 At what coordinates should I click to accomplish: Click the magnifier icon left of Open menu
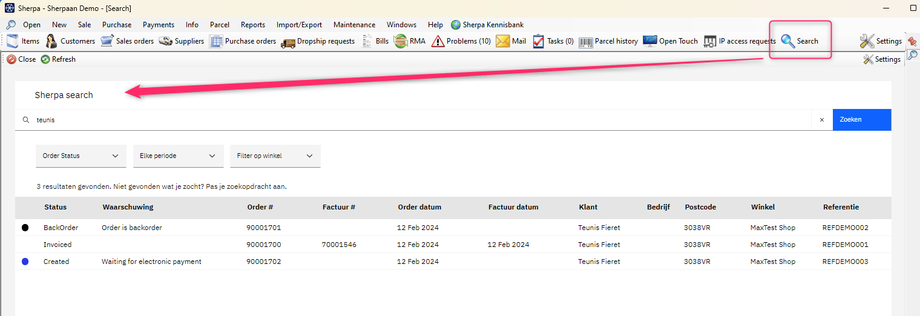click(11, 25)
